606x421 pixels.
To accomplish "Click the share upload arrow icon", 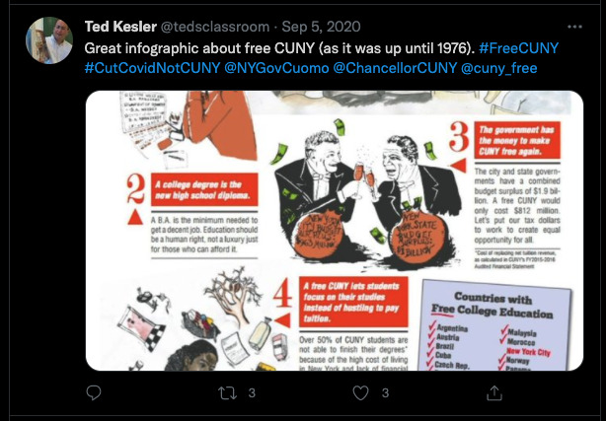I will (x=493, y=392).
